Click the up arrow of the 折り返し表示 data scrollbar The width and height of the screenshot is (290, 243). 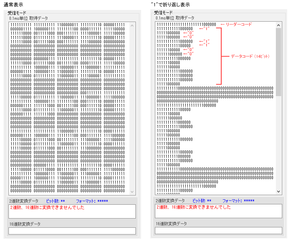click(279, 25)
